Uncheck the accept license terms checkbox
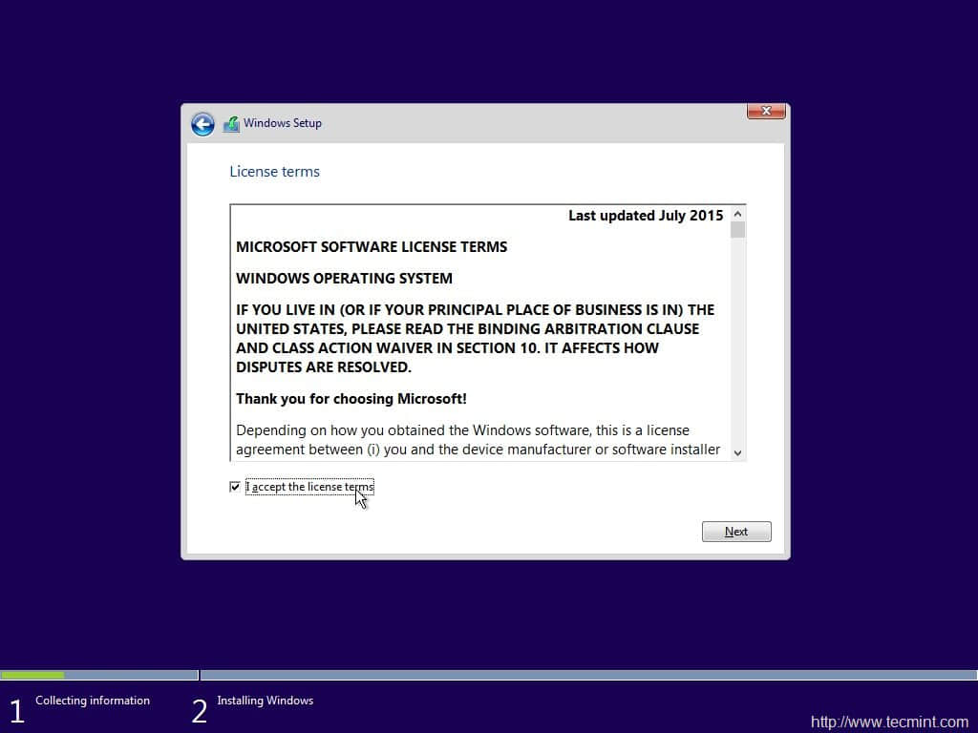This screenshot has height=733, width=978. pyautogui.click(x=235, y=487)
